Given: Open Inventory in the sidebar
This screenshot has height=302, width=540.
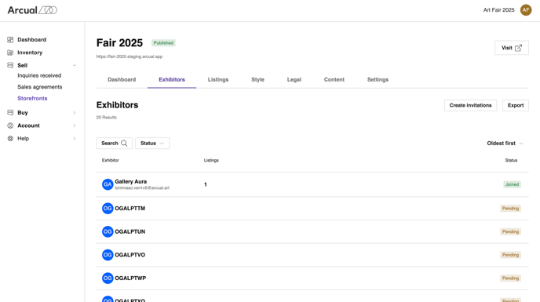Looking at the screenshot, I should tap(30, 53).
